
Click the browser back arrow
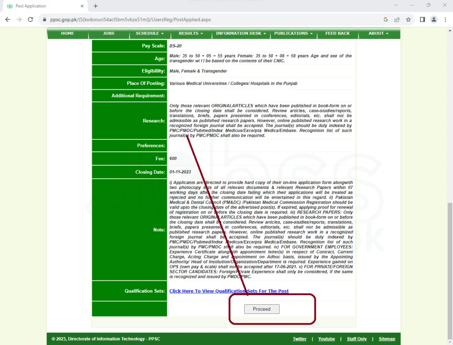8,19
